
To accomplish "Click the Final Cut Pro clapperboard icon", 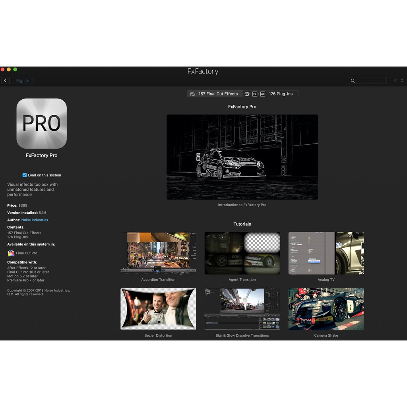I will pos(11,253).
